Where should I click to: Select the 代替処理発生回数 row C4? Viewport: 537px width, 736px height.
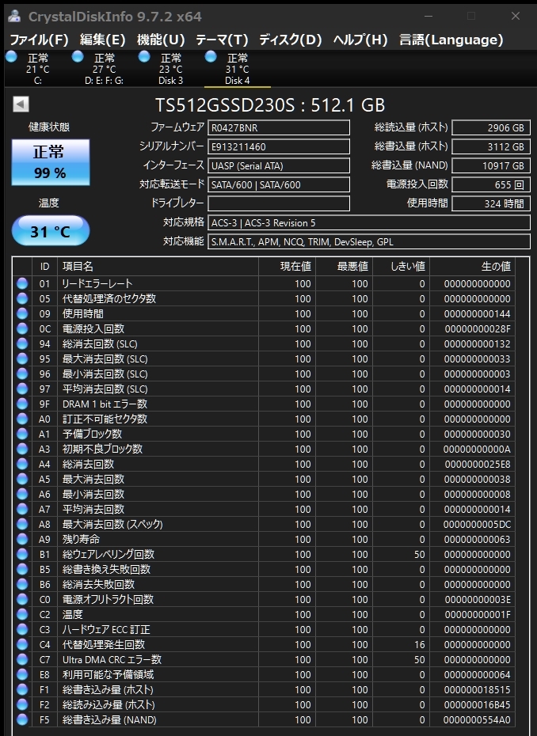click(264, 644)
